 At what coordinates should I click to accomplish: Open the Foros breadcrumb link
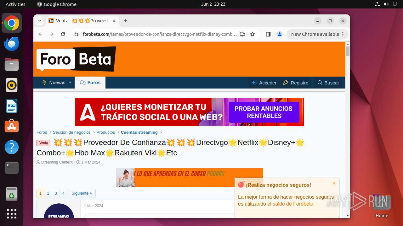tap(42, 132)
